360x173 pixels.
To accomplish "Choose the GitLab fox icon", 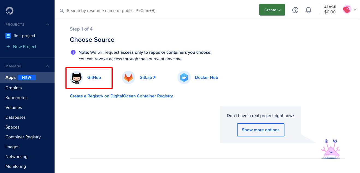I will tap(128, 77).
